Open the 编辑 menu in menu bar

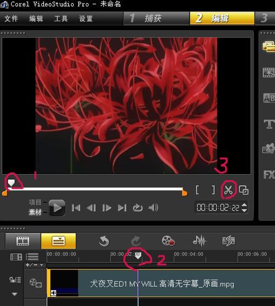point(36,19)
